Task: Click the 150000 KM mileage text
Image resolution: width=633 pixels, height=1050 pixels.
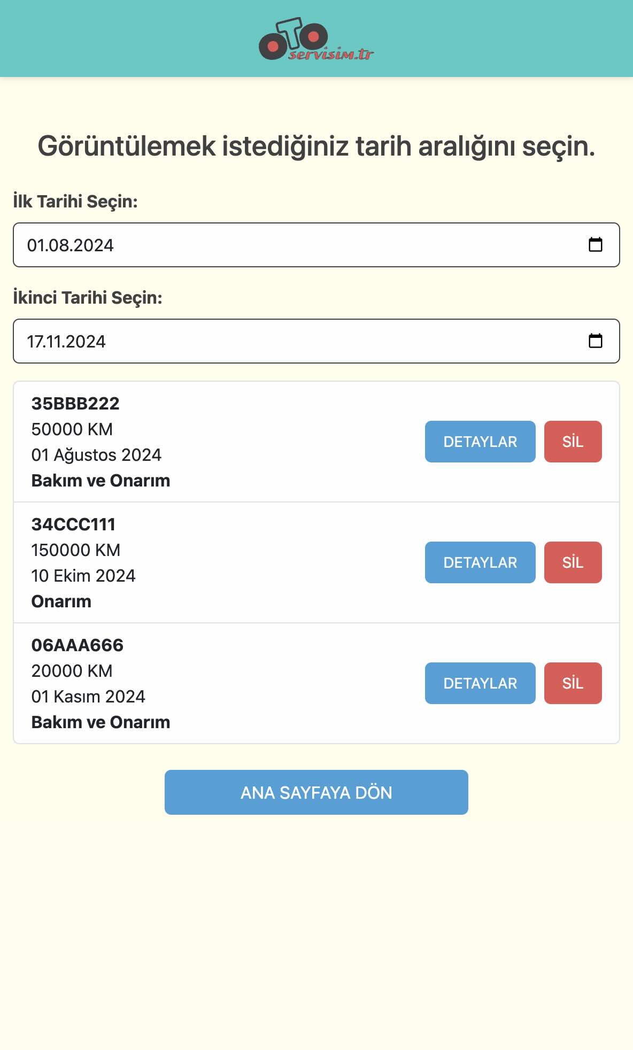Action: 76,550
